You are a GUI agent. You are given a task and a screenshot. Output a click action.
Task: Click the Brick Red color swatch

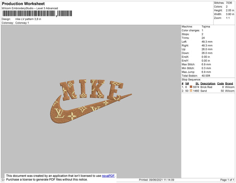(191, 87)
